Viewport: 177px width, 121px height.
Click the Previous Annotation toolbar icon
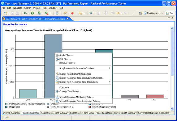pyautogui.click(x=106, y=13)
